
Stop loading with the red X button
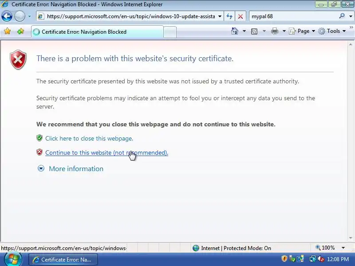[x=241, y=16]
